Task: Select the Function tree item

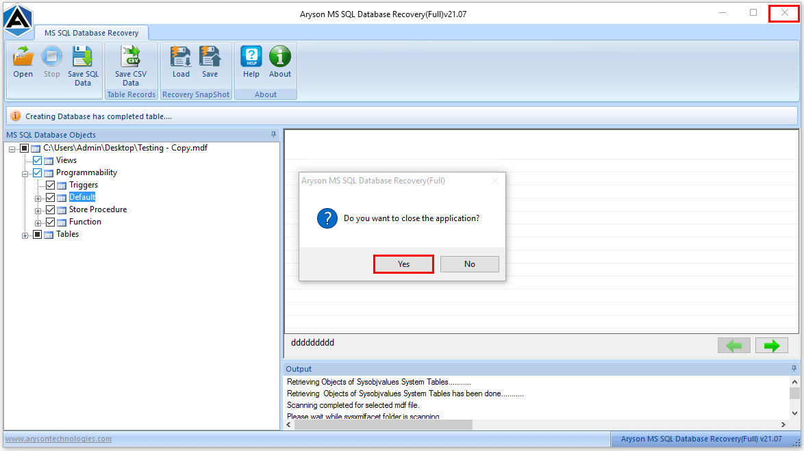Action: 85,222
